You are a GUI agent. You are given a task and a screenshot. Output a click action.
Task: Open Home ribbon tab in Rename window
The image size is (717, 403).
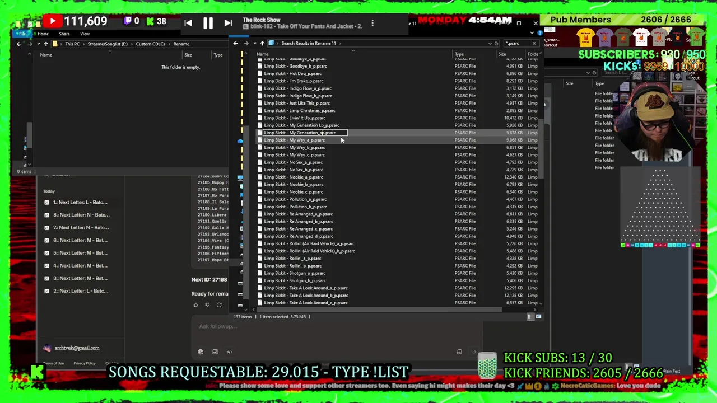coord(43,34)
